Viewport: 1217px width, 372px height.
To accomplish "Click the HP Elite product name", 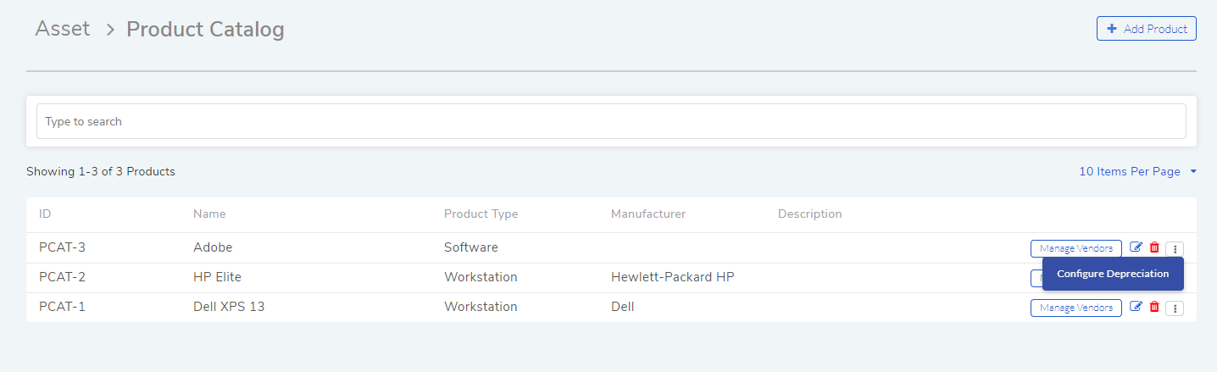I will coord(217,277).
